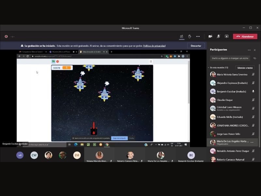Bookmark this page with the star icon

click(162, 56)
